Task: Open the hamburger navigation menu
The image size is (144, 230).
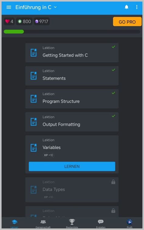Action: click(x=9, y=7)
